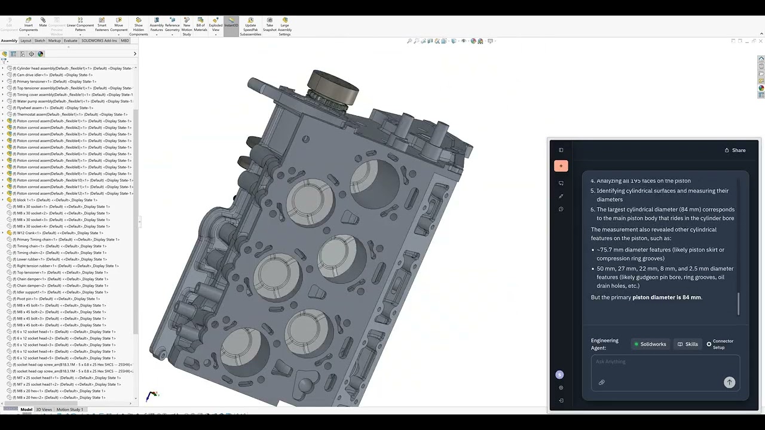Click the orange plus new chat icon
The image size is (765, 430).
coord(561,166)
